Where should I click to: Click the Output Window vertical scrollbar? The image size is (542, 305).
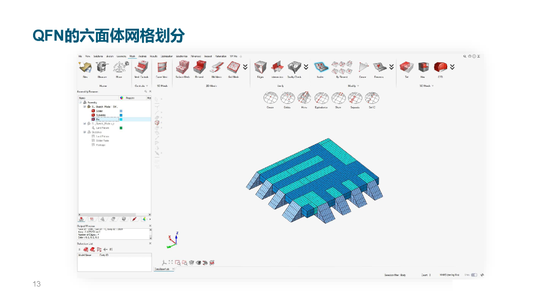tap(151, 234)
